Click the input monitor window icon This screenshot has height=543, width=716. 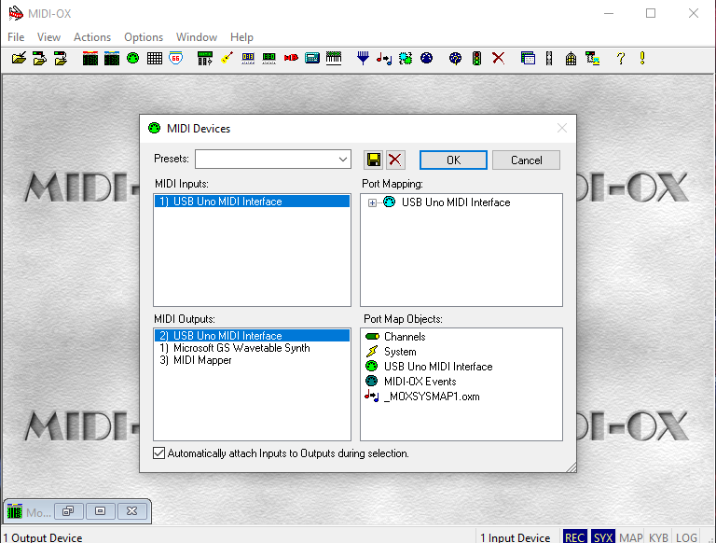pos(89,59)
